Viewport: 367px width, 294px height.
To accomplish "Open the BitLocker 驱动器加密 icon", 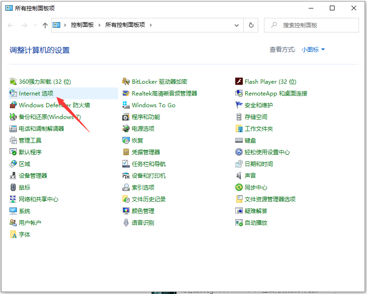I will [126, 82].
